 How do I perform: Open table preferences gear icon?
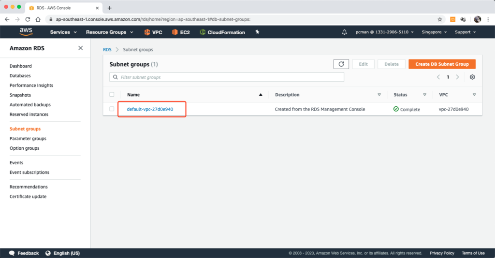coord(472,77)
